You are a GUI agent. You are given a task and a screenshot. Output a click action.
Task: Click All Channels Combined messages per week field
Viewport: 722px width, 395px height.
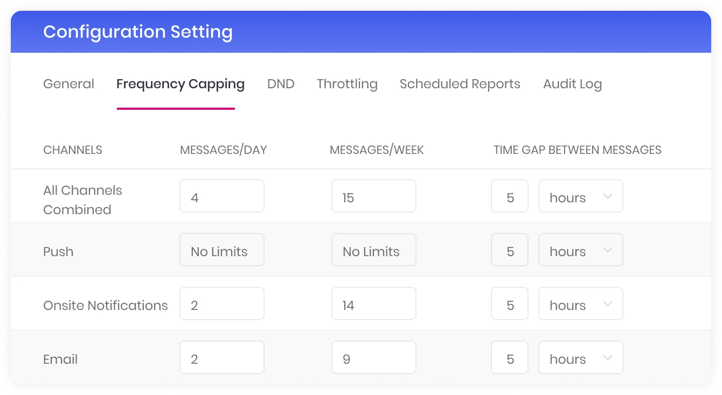(x=373, y=196)
